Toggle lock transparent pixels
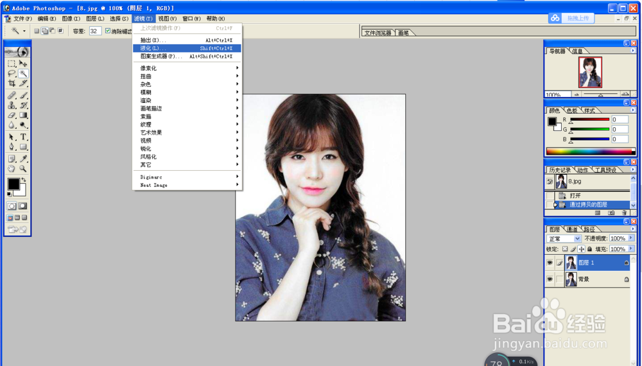Image resolution: width=642 pixels, height=366 pixels. point(565,249)
